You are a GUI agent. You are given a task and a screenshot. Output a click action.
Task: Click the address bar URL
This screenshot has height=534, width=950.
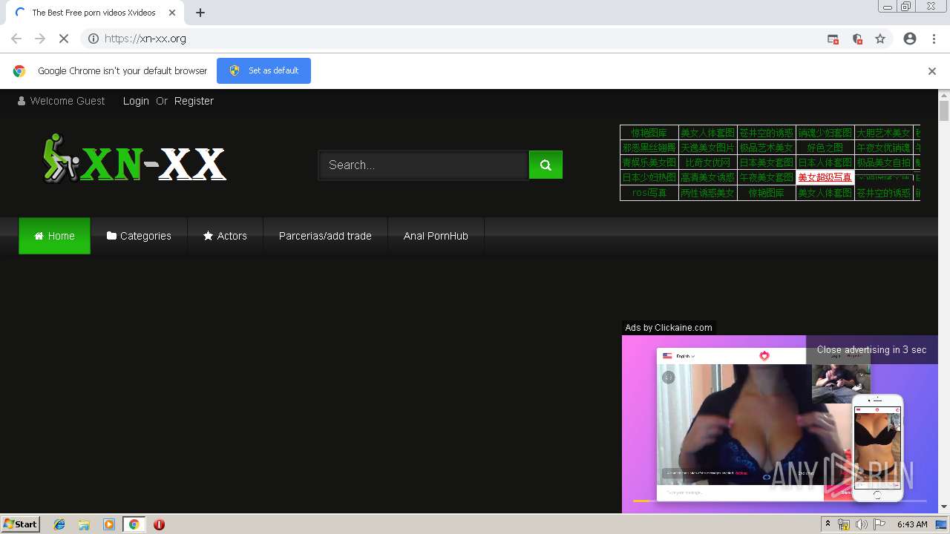[145, 39]
